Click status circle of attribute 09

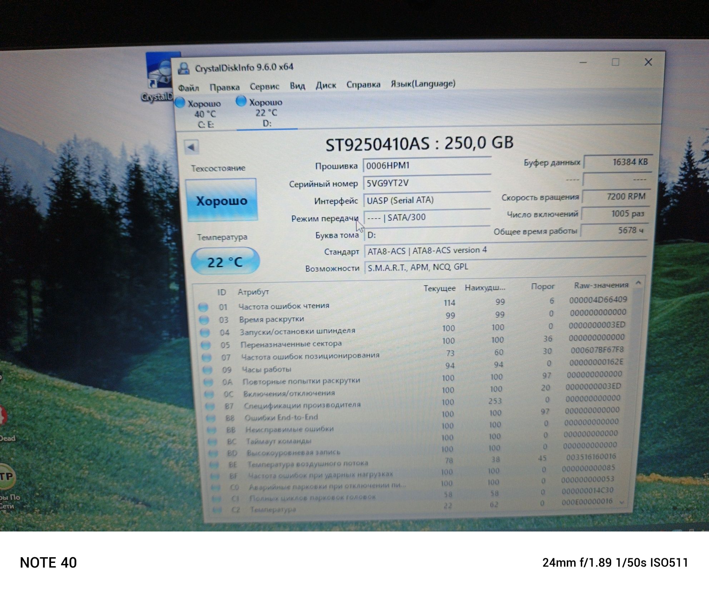[207, 370]
